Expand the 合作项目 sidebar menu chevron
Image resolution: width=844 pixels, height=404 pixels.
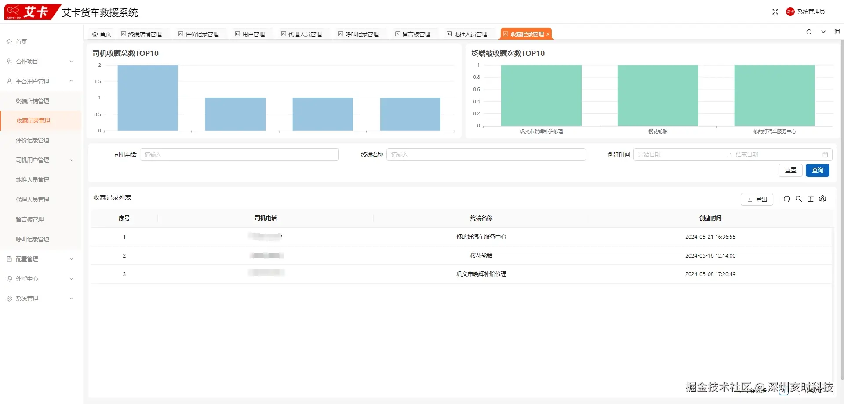[71, 62]
